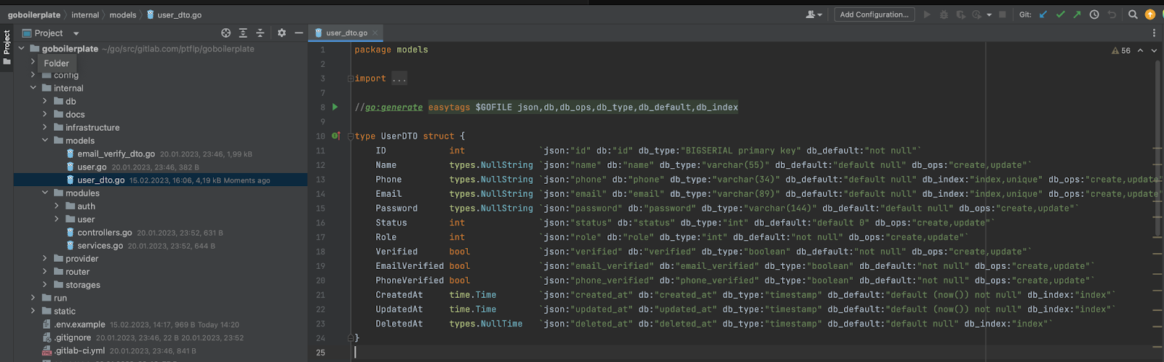Select user.go in the project tree
The height and width of the screenshot is (362, 1164).
92,167
